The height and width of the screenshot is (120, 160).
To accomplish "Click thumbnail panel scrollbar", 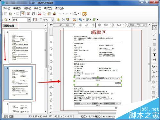I will coord(45,50).
